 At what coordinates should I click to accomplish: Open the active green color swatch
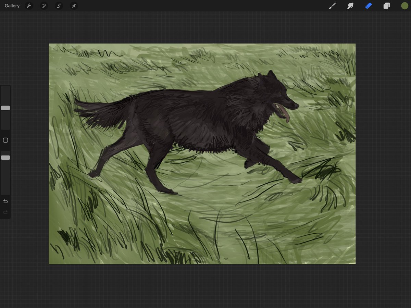pos(405,6)
